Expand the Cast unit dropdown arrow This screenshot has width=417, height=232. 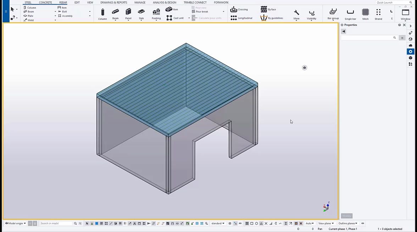point(189,18)
